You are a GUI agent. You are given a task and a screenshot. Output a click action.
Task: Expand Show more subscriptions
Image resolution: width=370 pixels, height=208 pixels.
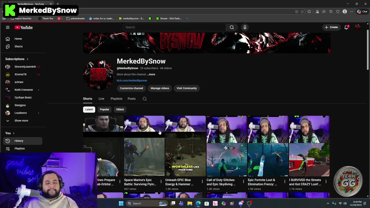(x=21, y=120)
